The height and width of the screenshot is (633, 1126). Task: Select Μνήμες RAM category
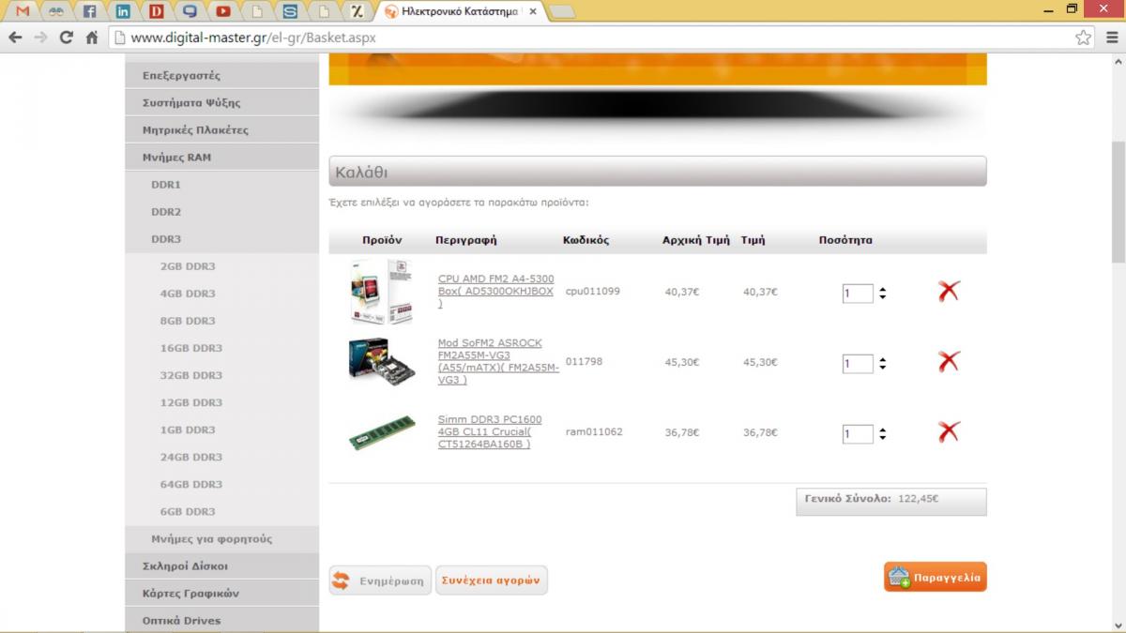221,157
